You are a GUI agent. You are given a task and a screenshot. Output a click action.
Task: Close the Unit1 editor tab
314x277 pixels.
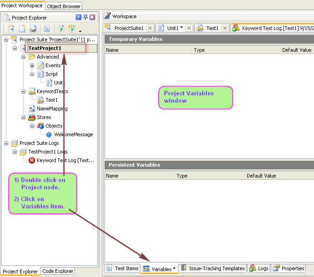coord(189,28)
